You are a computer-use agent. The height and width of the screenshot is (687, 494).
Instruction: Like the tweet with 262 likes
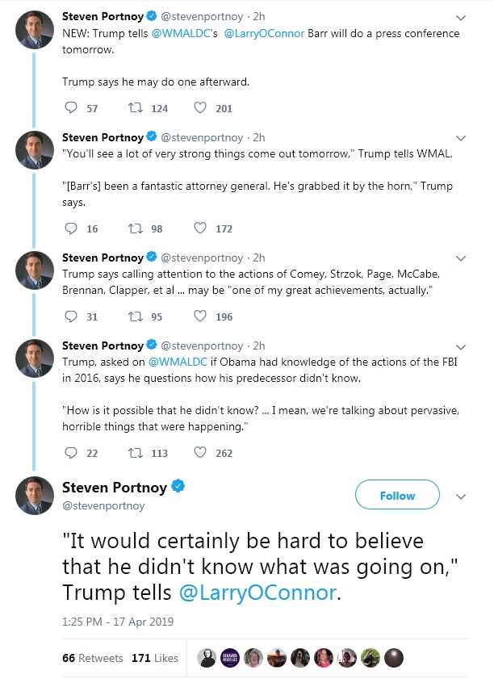(x=200, y=453)
